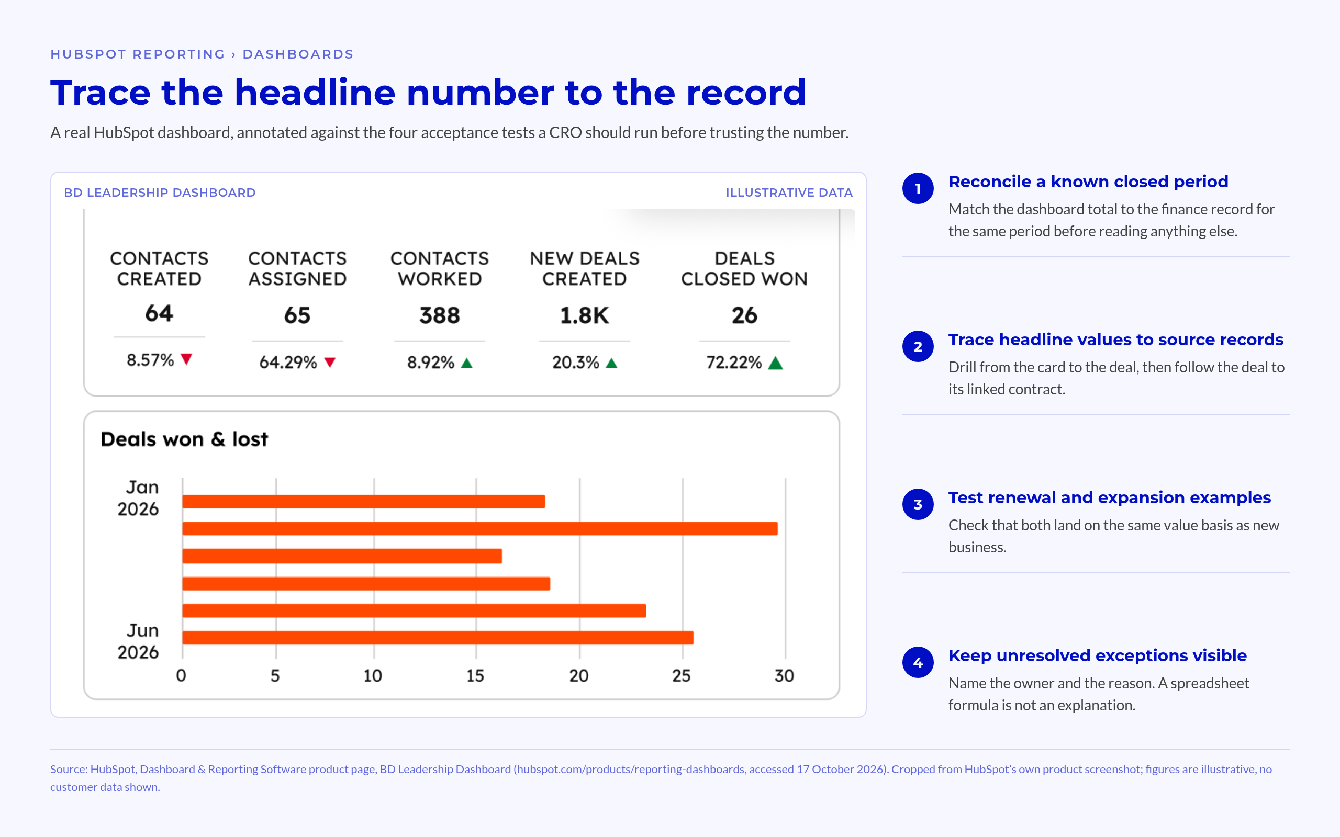
Task: Click the source footnote text
Action: click(661, 778)
